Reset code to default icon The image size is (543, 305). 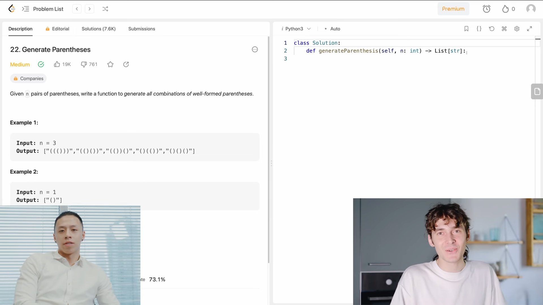[x=492, y=29]
